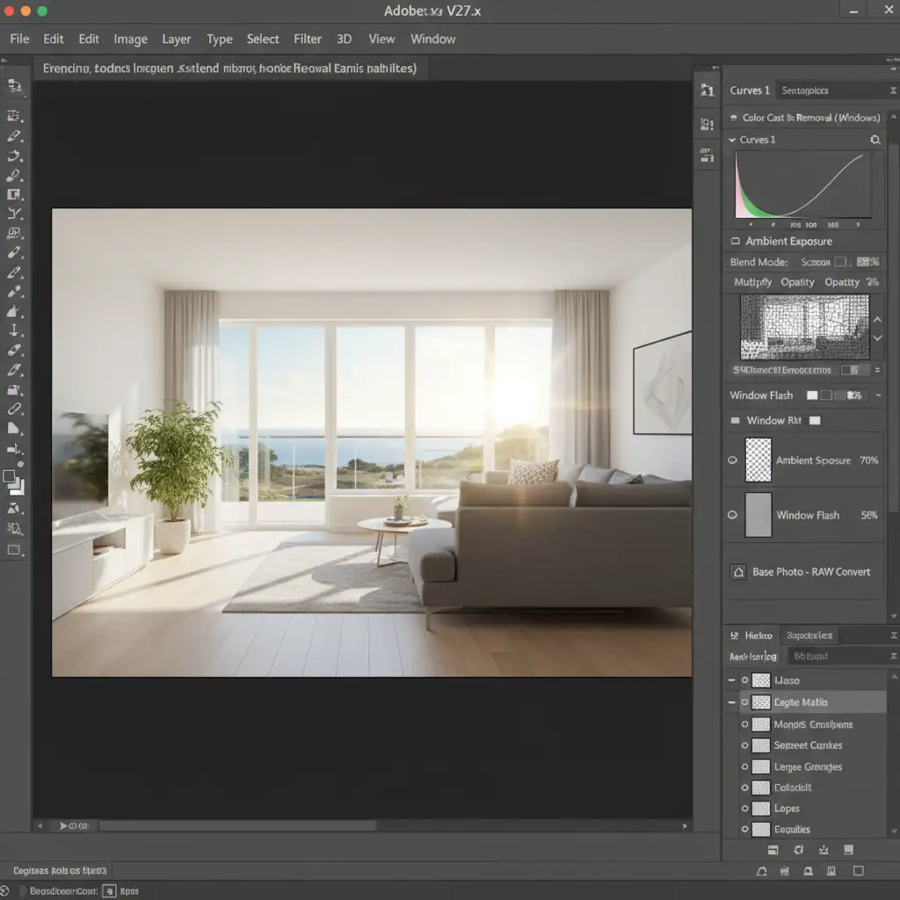Click the Multiply blend option
Image resolution: width=900 pixels, height=900 pixels.
tap(752, 282)
